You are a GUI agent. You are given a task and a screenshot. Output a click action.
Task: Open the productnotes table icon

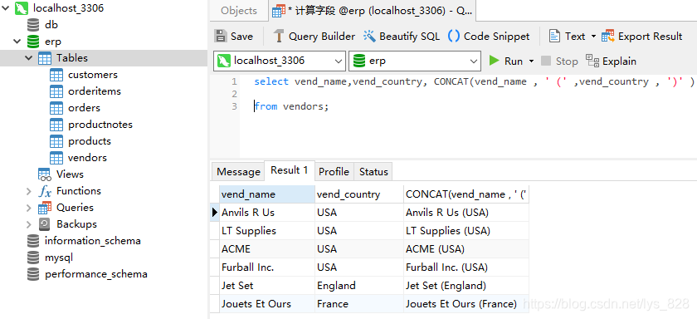point(56,125)
